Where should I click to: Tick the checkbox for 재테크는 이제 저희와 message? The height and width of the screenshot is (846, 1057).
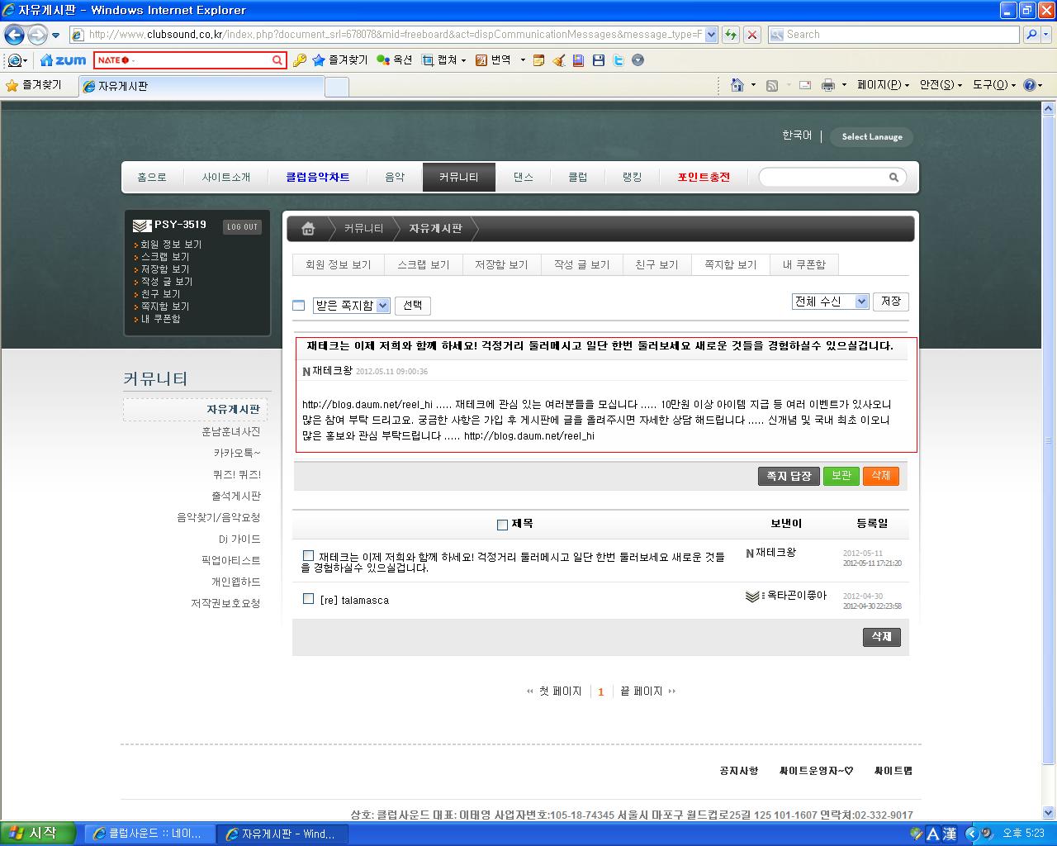[308, 556]
